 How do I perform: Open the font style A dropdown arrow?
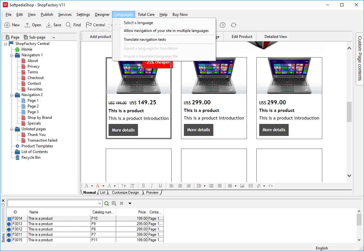pos(92,186)
